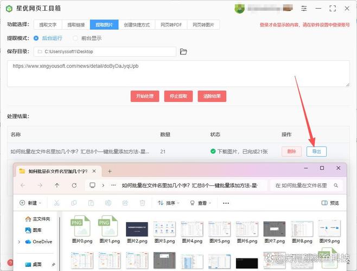357x271 pixels.
Task: Show hidden path ellipsis in address bar
Action: coord(113,185)
